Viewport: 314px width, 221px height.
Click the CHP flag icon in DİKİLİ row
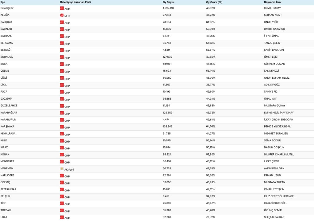coord(62,85)
